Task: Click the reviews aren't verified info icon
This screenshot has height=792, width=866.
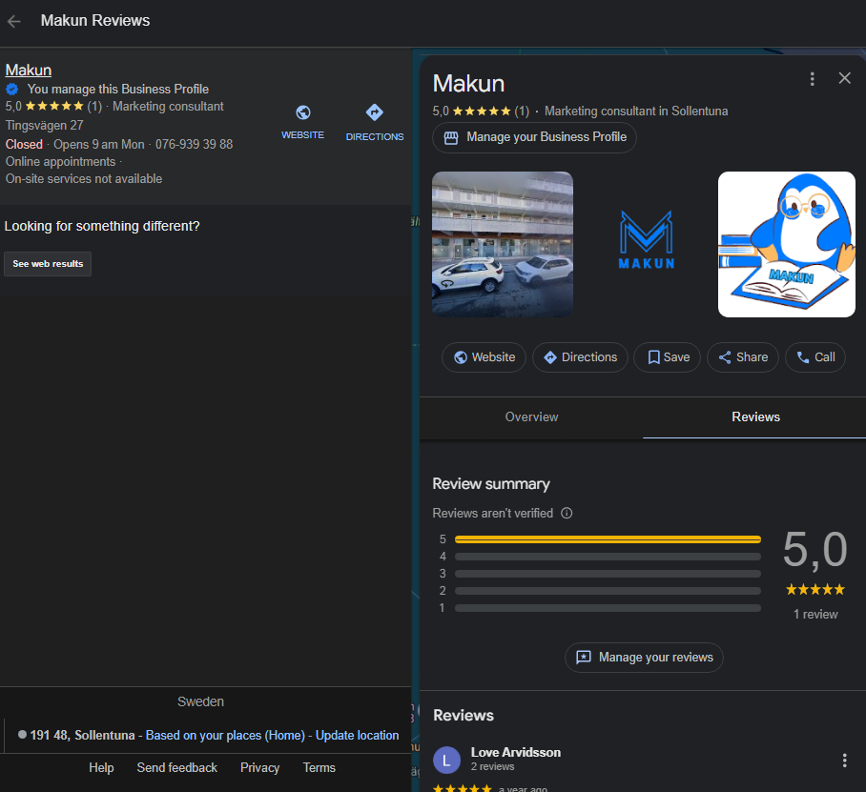Action: point(567,514)
